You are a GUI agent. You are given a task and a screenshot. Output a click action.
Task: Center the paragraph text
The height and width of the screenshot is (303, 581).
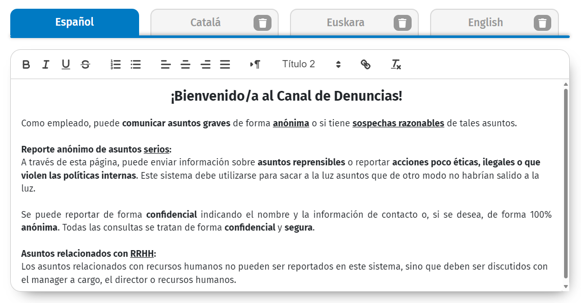[x=185, y=64]
